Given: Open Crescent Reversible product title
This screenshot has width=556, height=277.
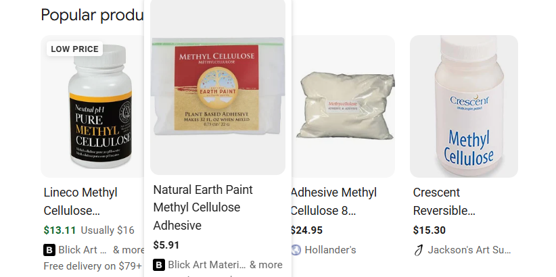Looking at the screenshot, I should pos(444,201).
